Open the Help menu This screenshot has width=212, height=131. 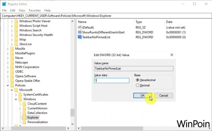47,10
